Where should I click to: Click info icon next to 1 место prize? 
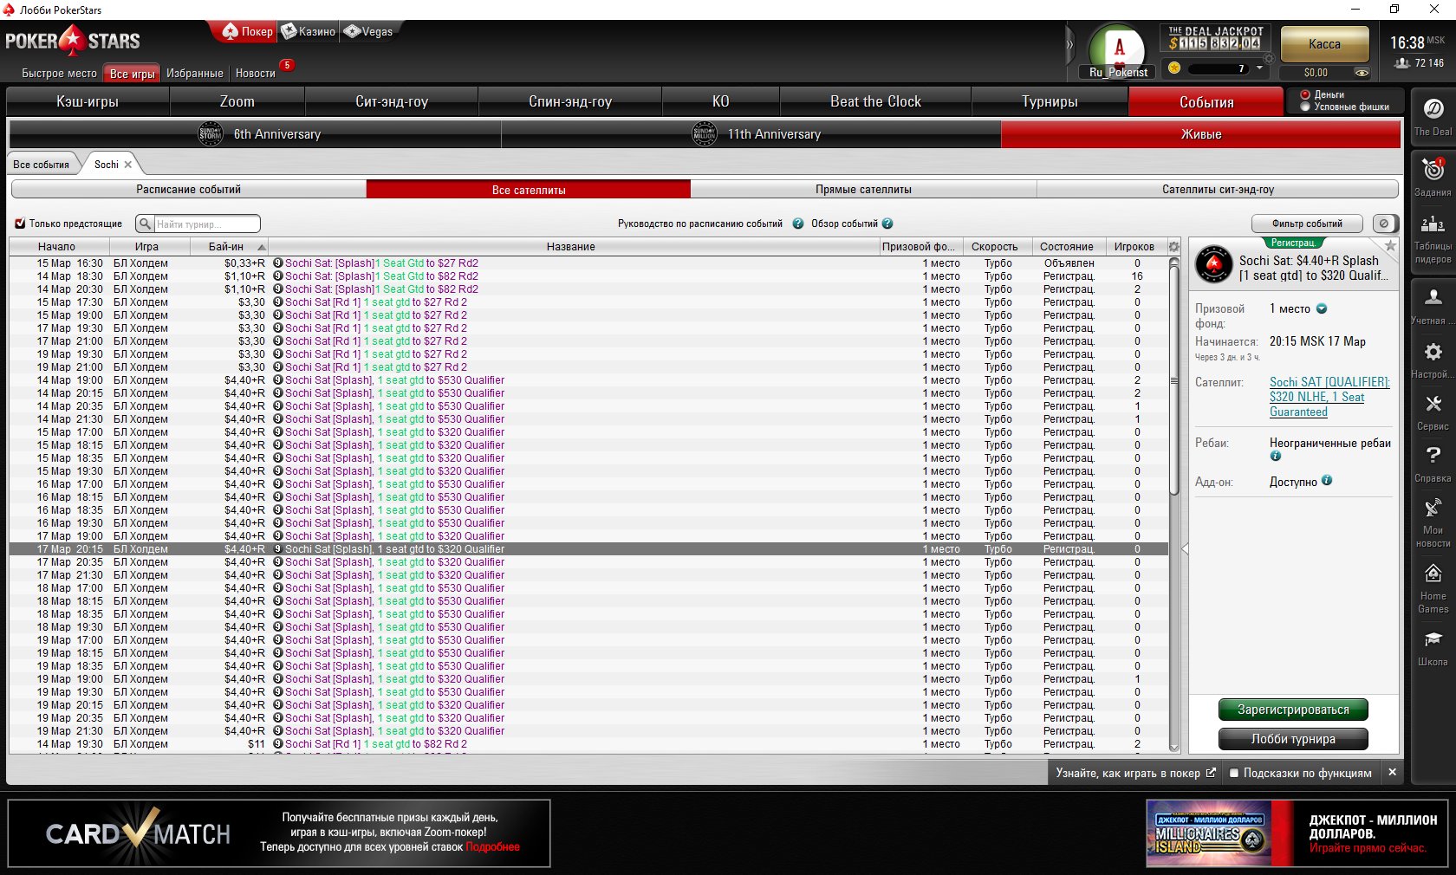(x=1322, y=308)
